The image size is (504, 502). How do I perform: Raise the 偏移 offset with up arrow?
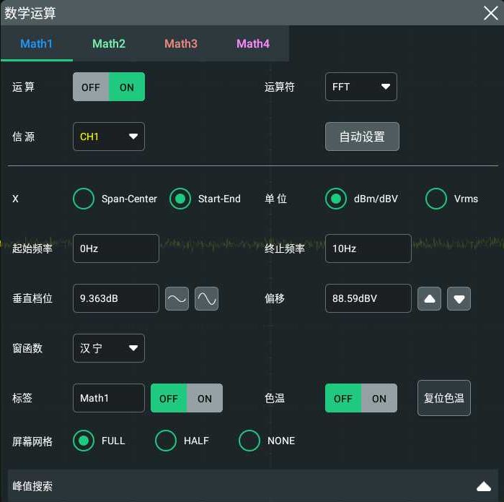429,299
